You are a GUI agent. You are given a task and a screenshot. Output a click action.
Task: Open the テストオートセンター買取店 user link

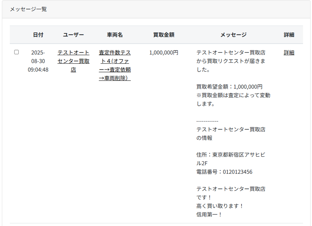[x=73, y=61]
